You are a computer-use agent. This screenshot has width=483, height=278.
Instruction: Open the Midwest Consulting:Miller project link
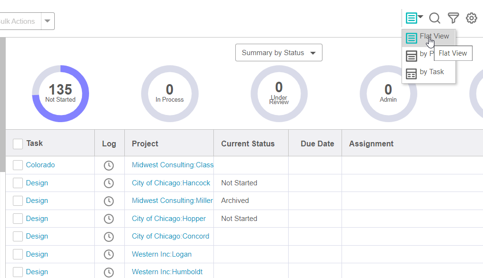tap(172, 201)
